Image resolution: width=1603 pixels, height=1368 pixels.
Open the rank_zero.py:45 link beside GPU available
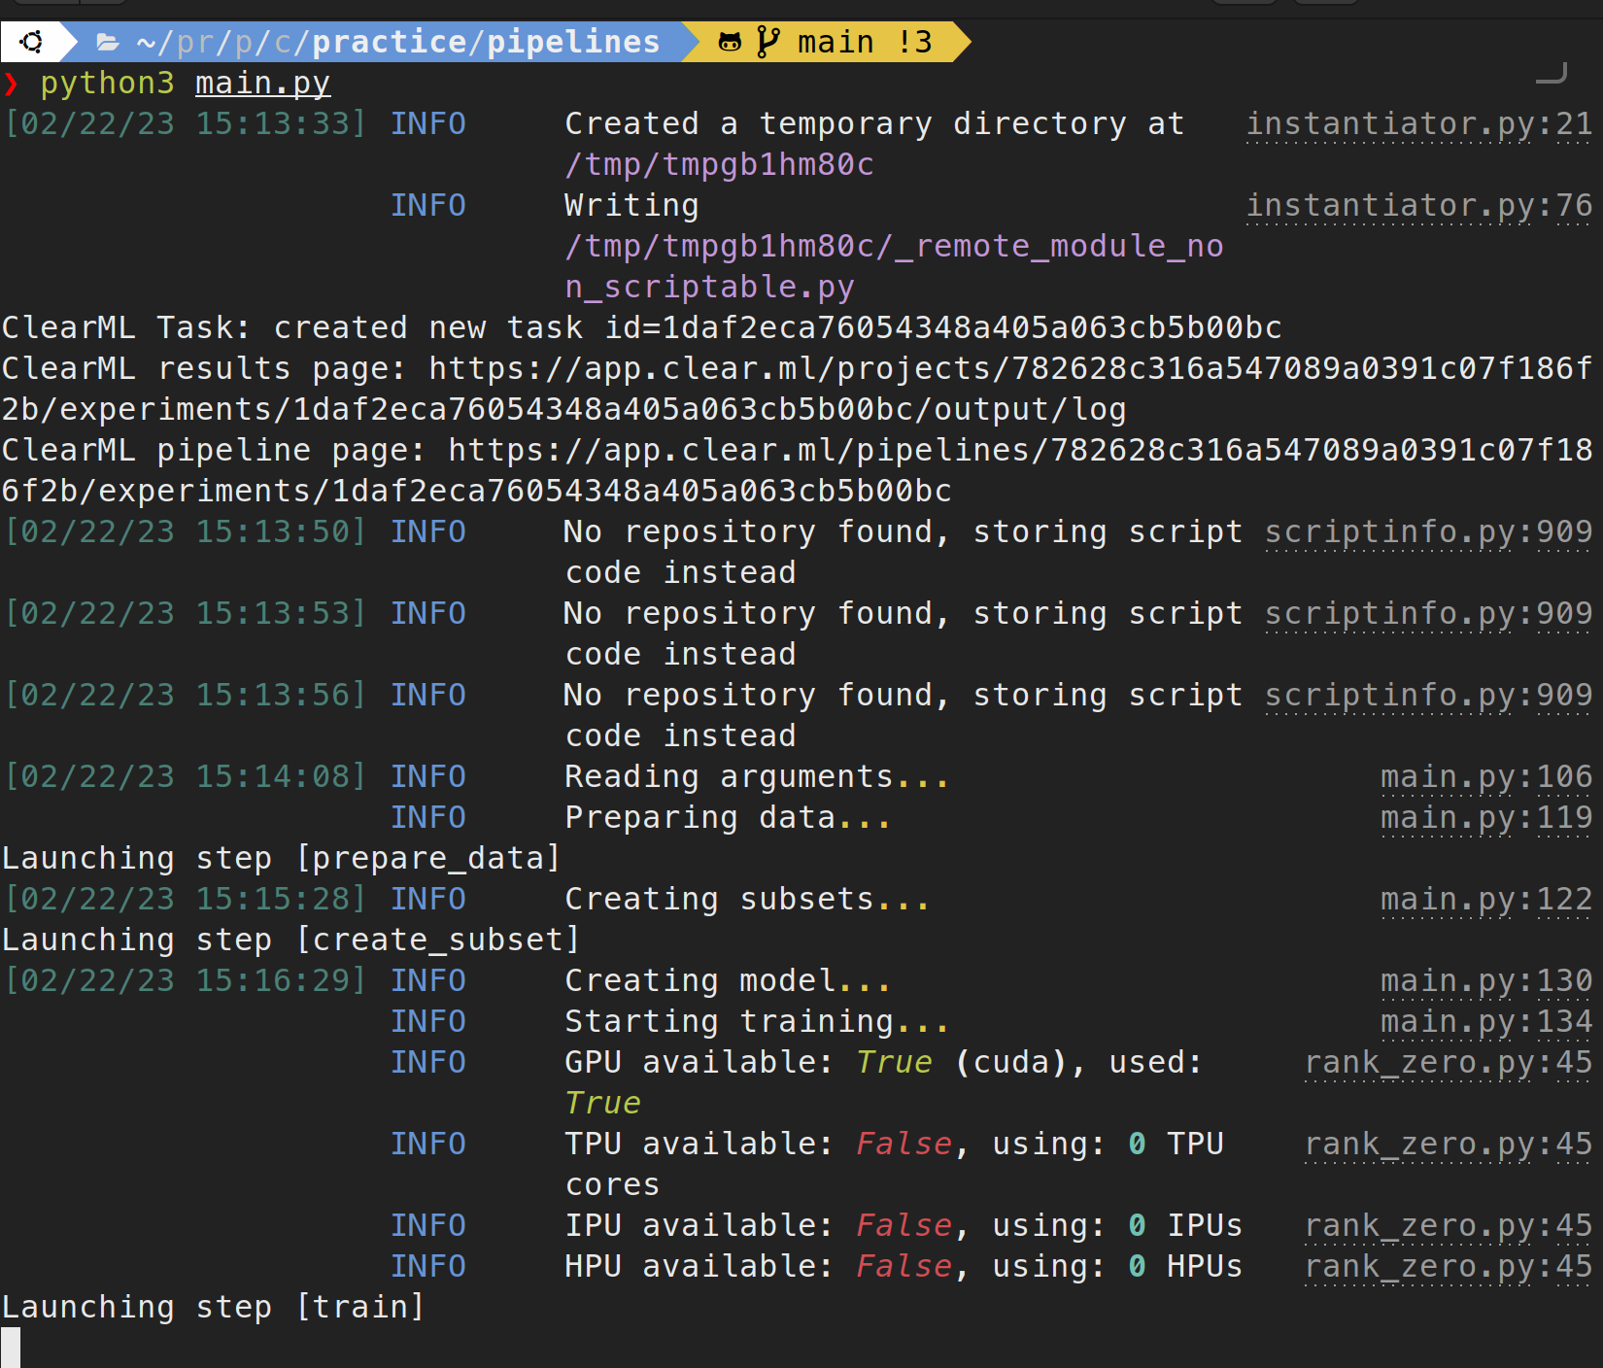point(1447,1062)
